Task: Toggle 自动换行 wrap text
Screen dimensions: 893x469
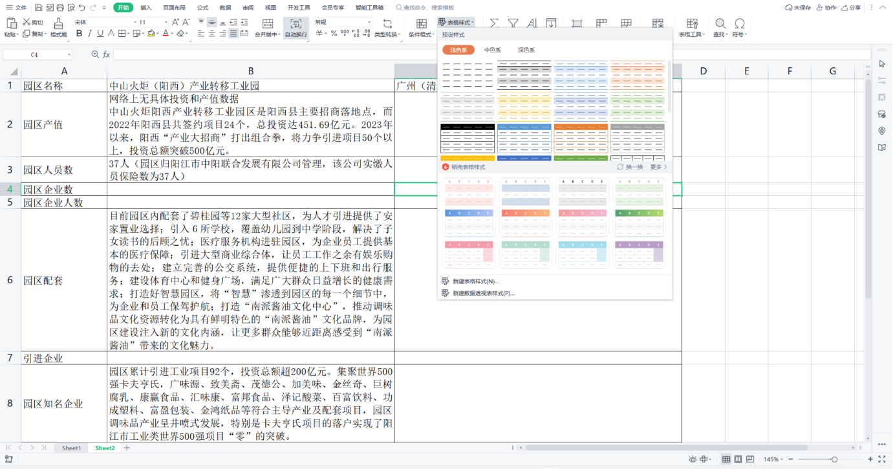Action: (x=296, y=28)
